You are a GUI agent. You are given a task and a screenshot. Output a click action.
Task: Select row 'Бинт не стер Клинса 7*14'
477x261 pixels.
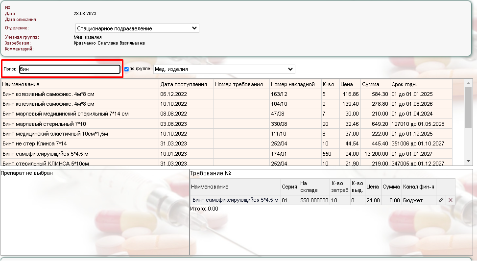click(x=34, y=143)
